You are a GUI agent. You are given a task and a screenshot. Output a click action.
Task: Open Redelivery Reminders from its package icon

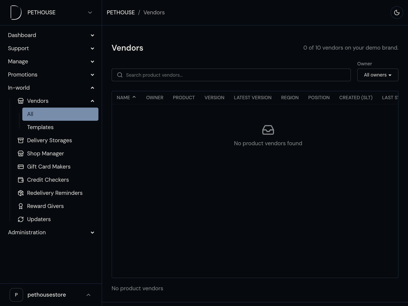[x=21, y=193]
